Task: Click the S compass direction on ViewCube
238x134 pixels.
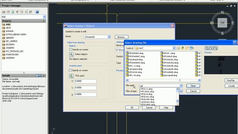Action: 222,33
